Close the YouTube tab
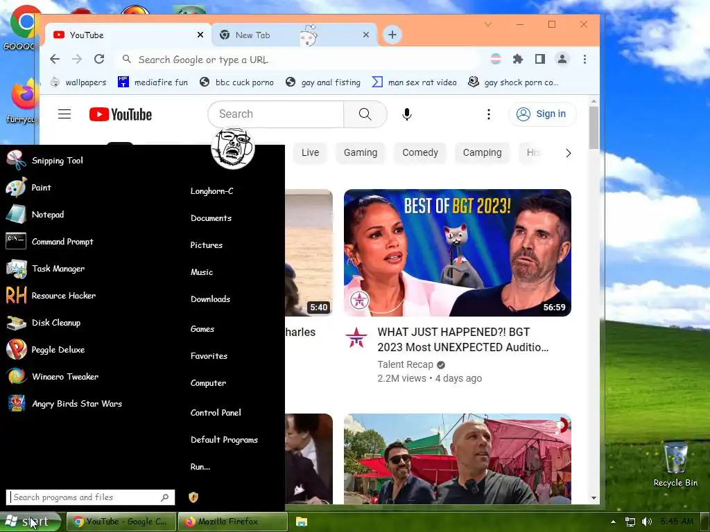Viewport: 710px width, 532px height. click(x=200, y=35)
